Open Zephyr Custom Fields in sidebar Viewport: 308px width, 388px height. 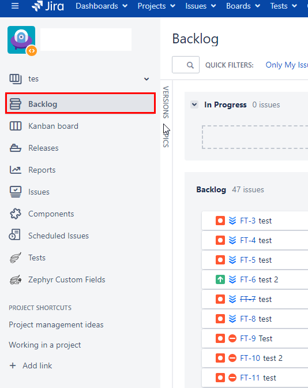pyautogui.click(x=66, y=279)
